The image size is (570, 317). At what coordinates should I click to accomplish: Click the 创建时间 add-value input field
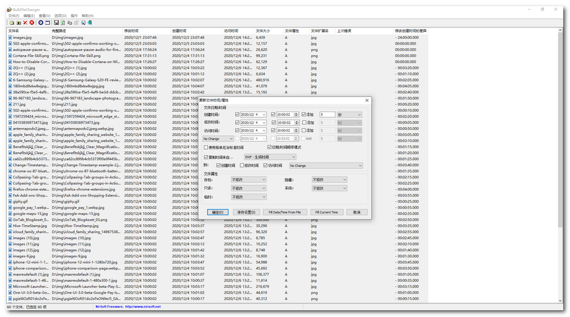327,114
